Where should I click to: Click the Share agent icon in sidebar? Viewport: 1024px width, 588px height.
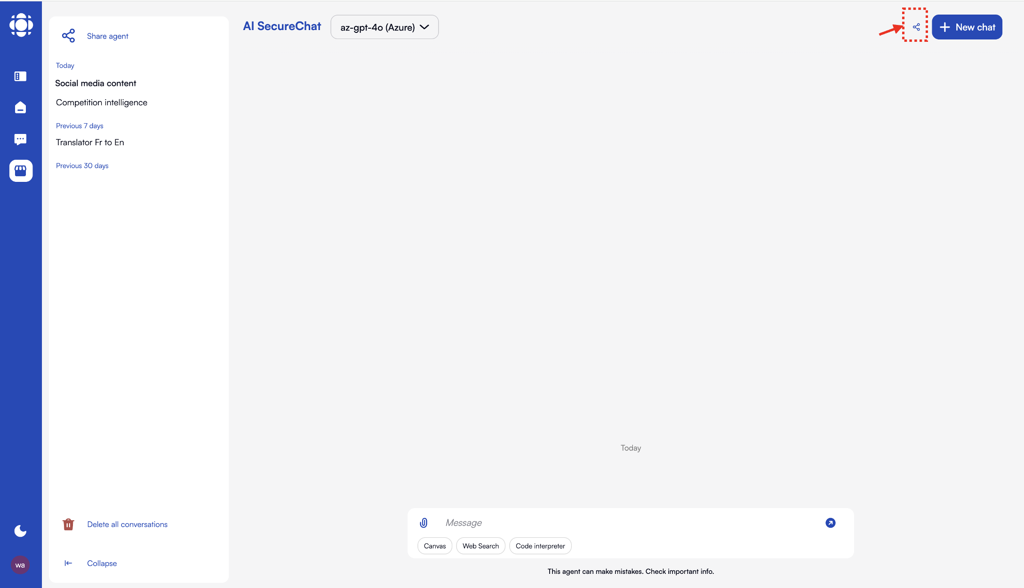click(69, 36)
